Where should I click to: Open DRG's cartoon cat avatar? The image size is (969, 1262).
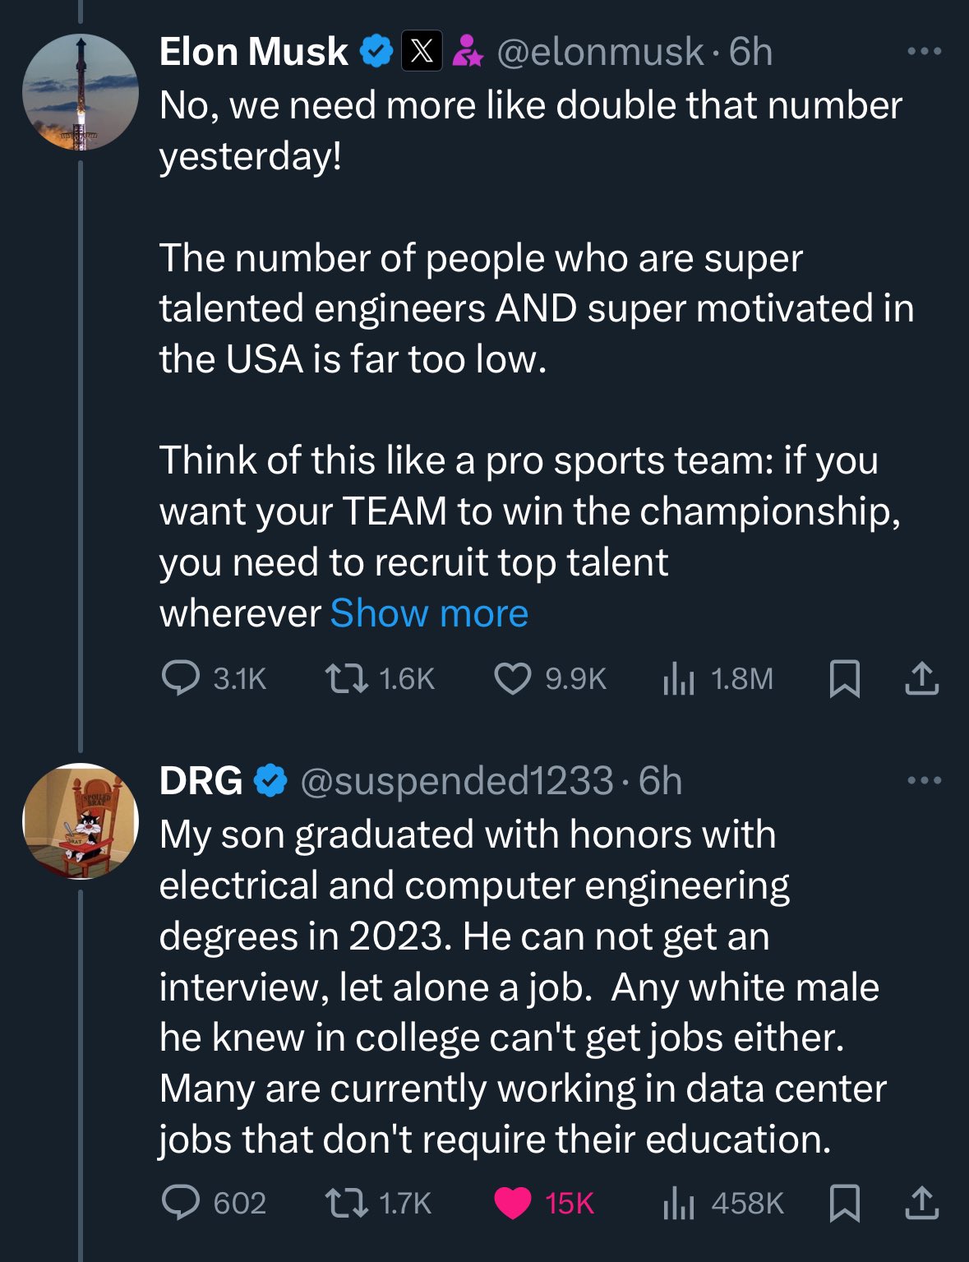tap(80, 821)
